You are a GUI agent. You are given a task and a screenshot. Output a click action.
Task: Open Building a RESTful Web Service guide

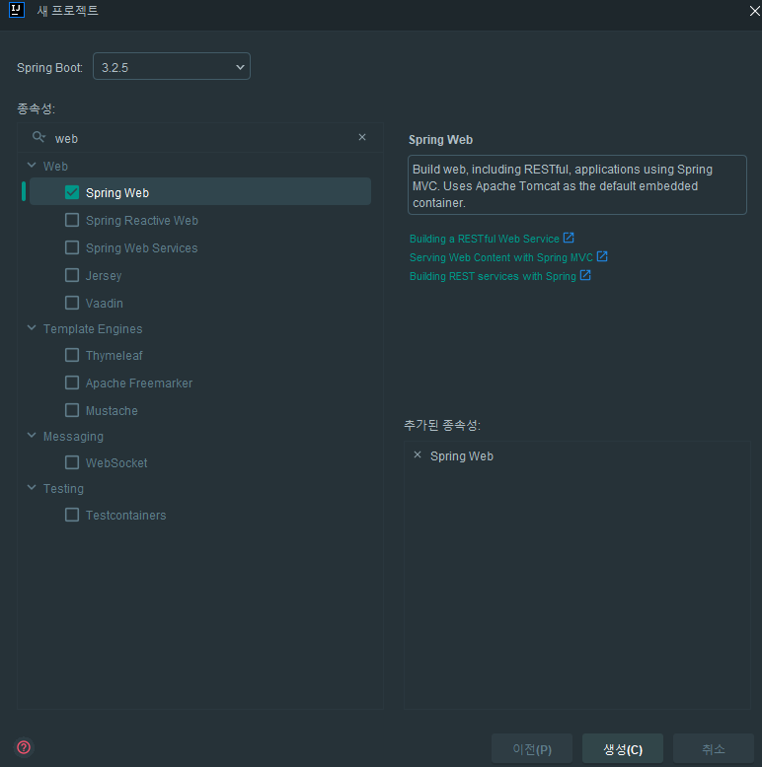[484, 239]
